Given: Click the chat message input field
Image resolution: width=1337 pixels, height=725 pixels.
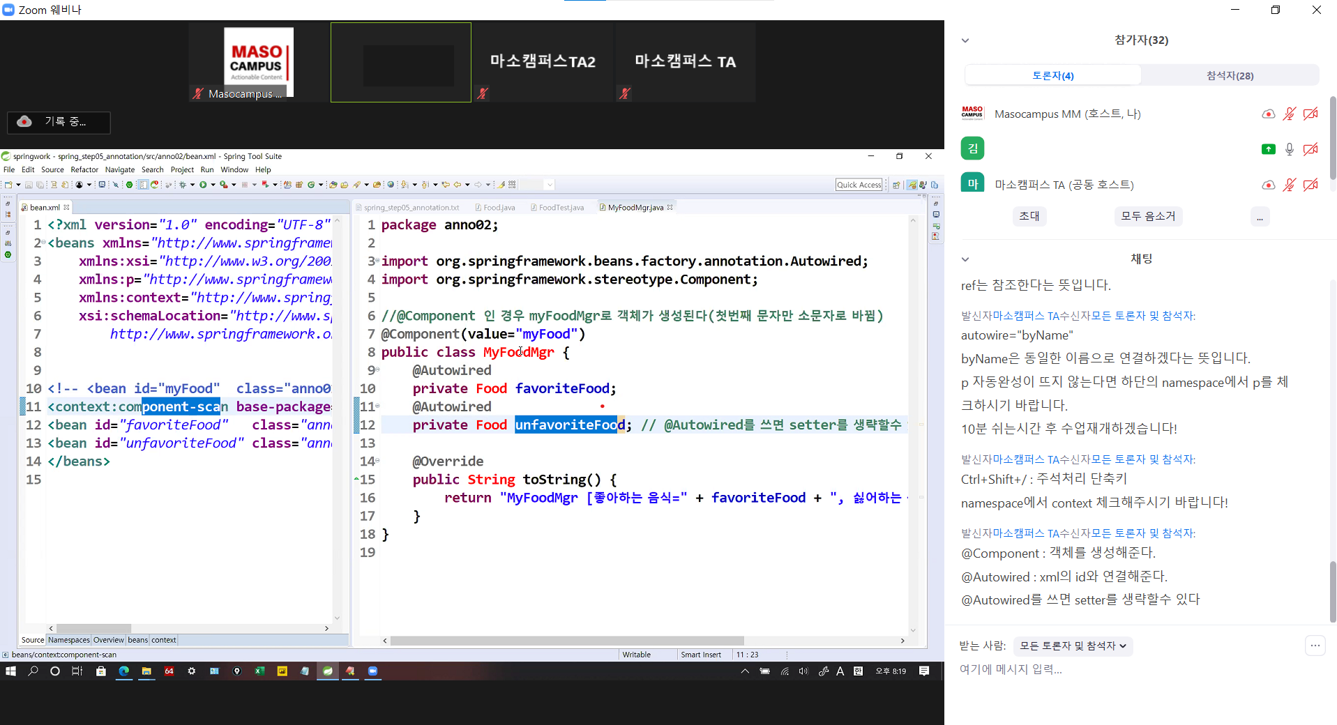Looking at the screenshot, I should (x=1116, y=669).
